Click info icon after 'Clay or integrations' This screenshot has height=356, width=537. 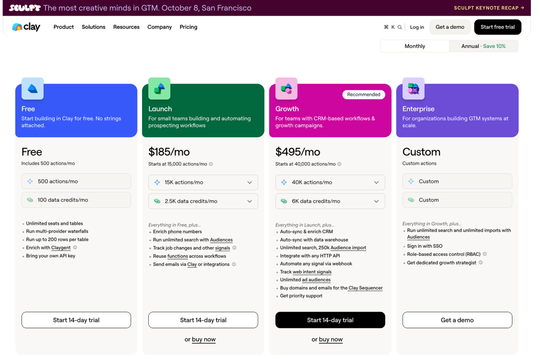pos(234,264)
